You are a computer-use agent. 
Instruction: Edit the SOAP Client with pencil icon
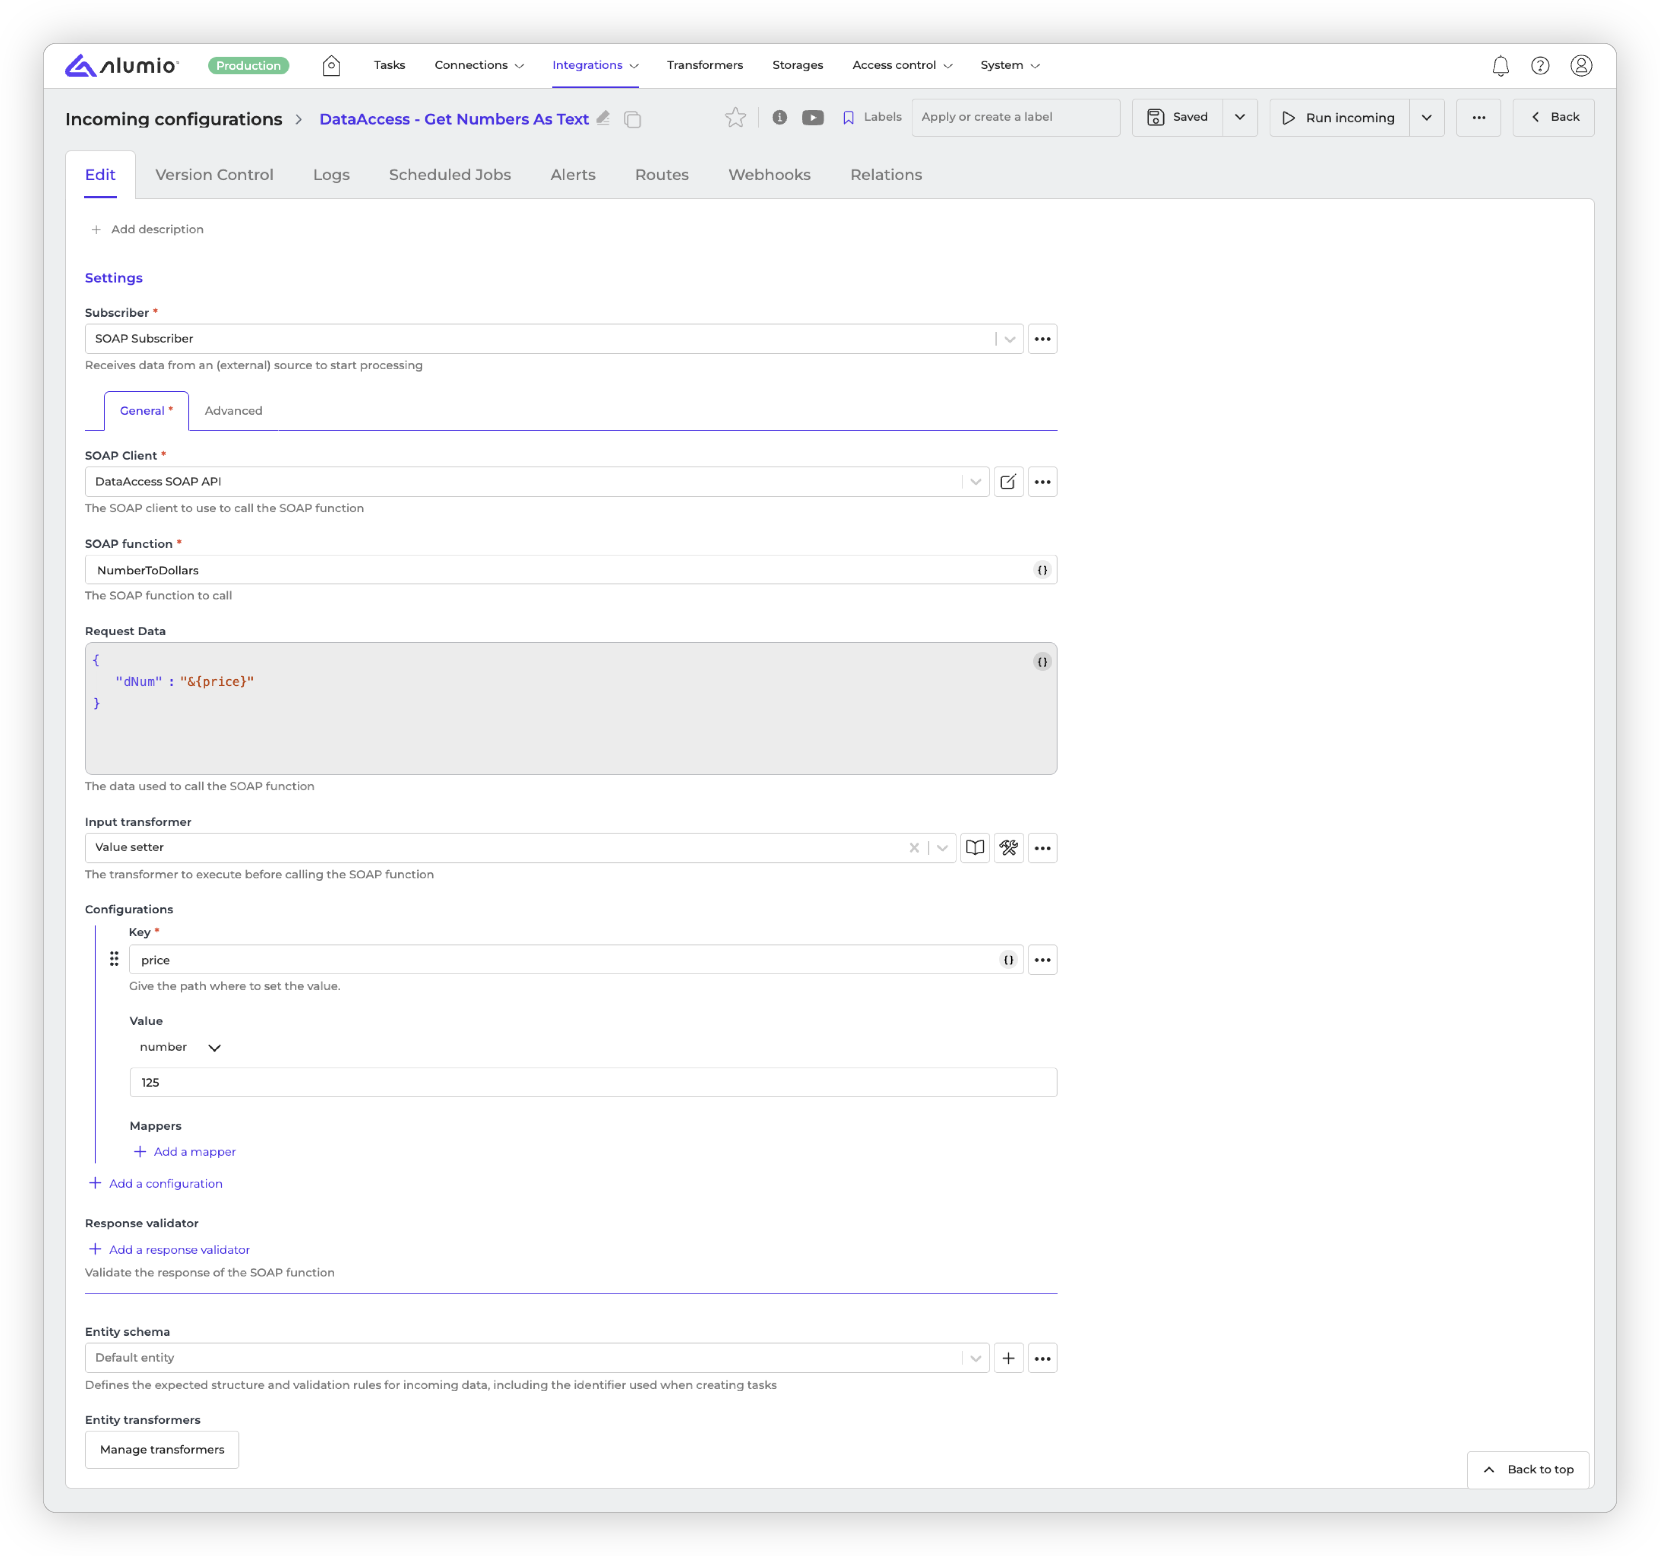point(1008,482)
